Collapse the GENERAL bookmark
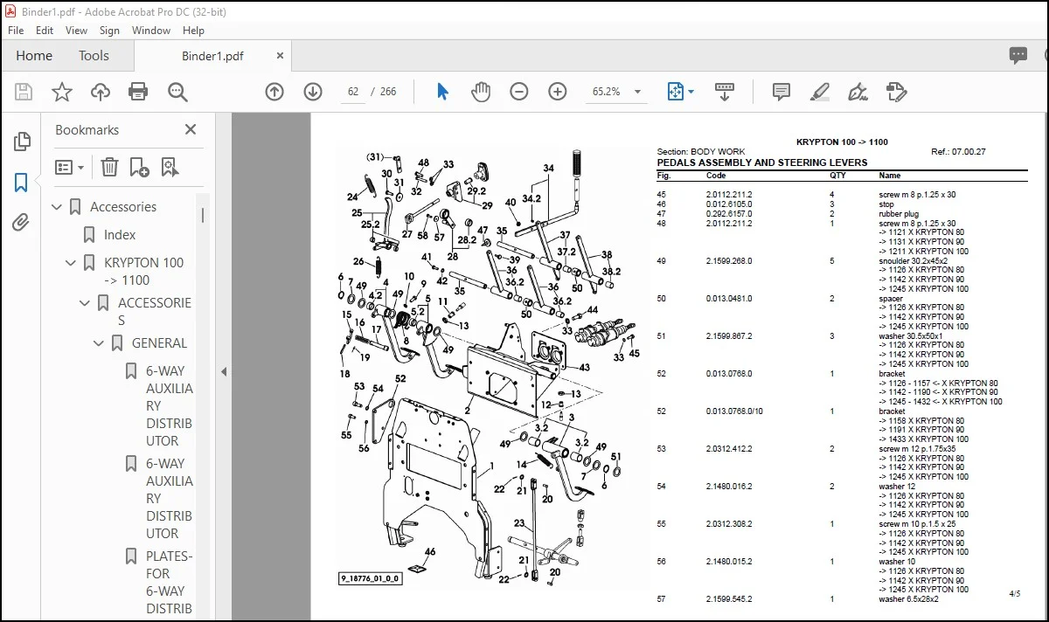Screen dimensions: 1049x622 pos(99,343)
